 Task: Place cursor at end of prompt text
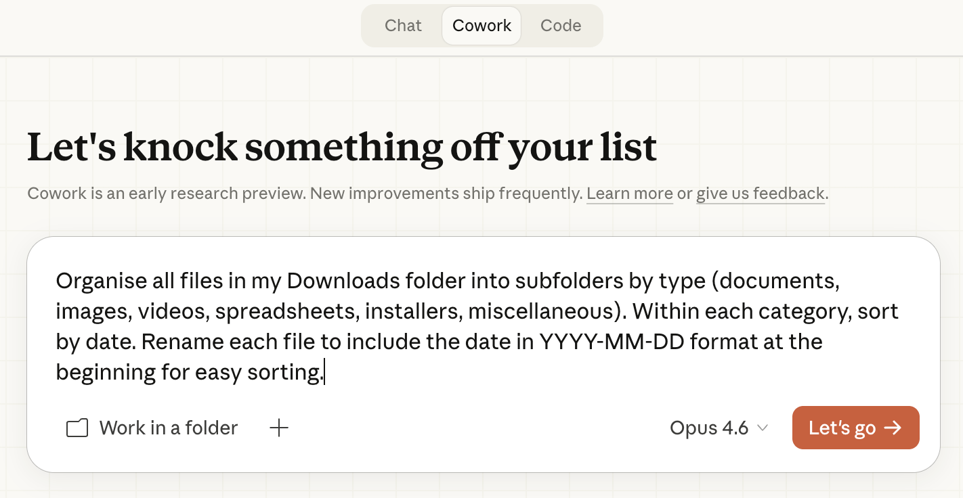[x=324, y=372]
